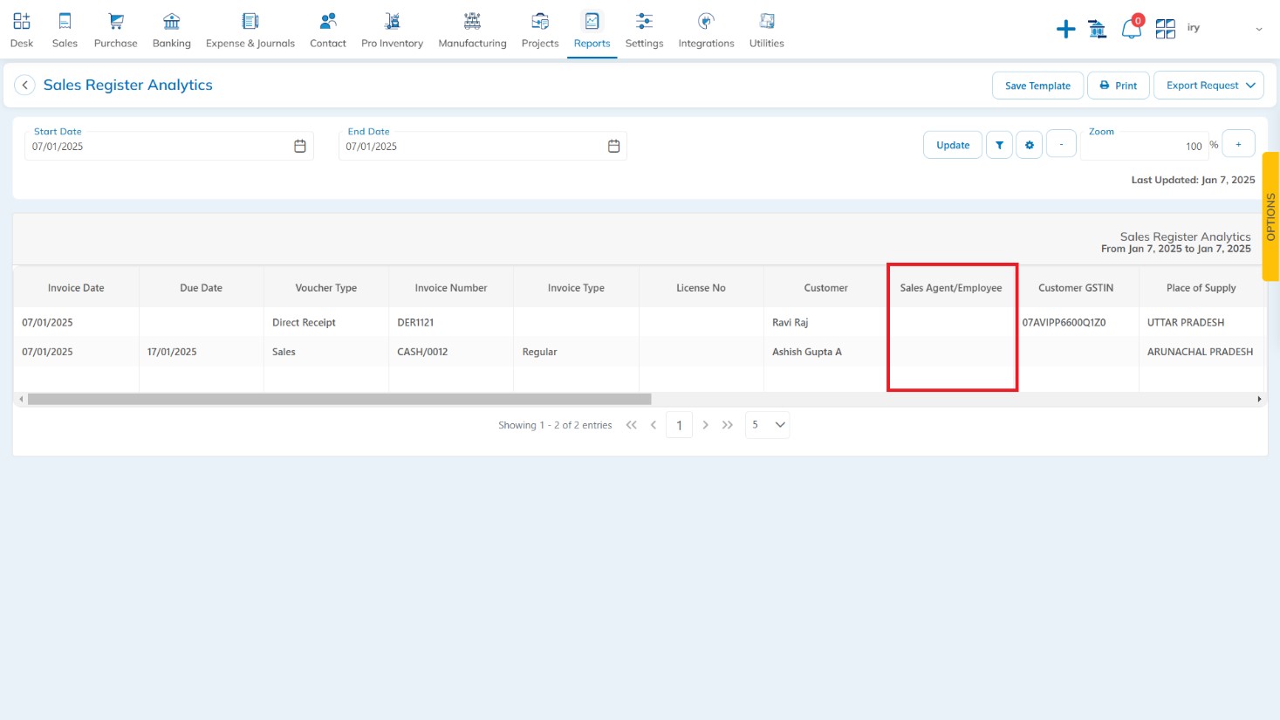The width and height of the screenshot is (1280, 720).
Task: Click Save Template button
Action: 1037,86
